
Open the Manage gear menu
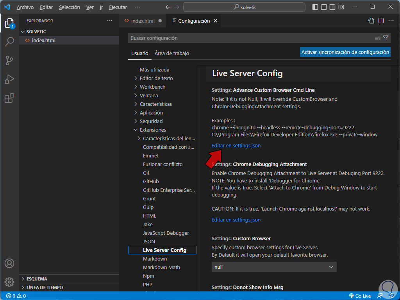(x=9, y=282)
